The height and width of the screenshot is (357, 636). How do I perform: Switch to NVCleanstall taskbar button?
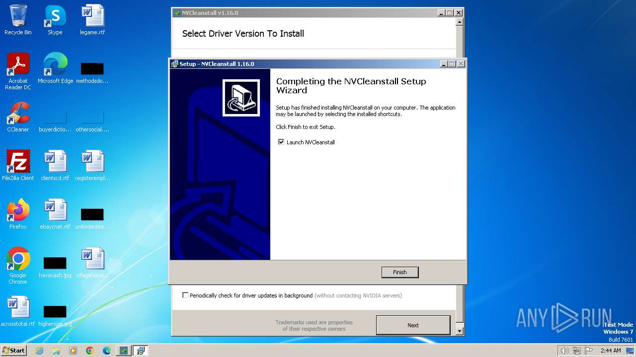(x=124, y=351)
